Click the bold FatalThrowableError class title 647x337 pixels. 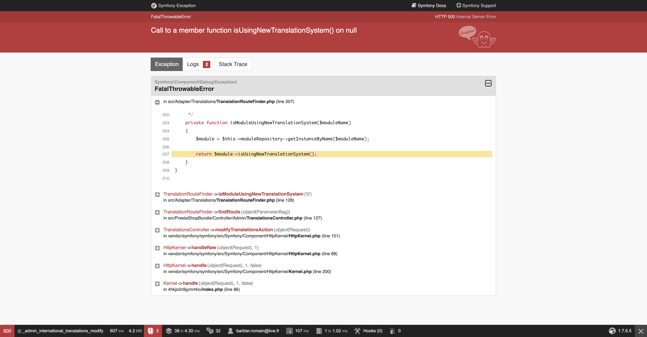click(184, 89)
